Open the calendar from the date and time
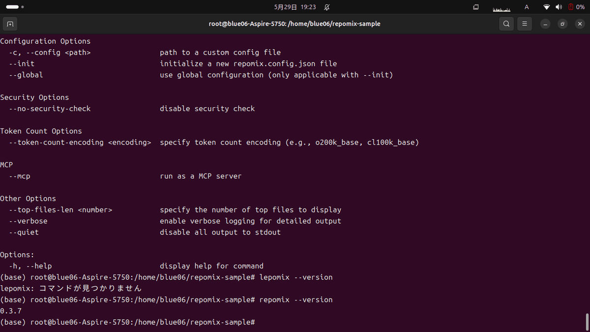This screenshot has height=332, width=590. coord(295,7)
